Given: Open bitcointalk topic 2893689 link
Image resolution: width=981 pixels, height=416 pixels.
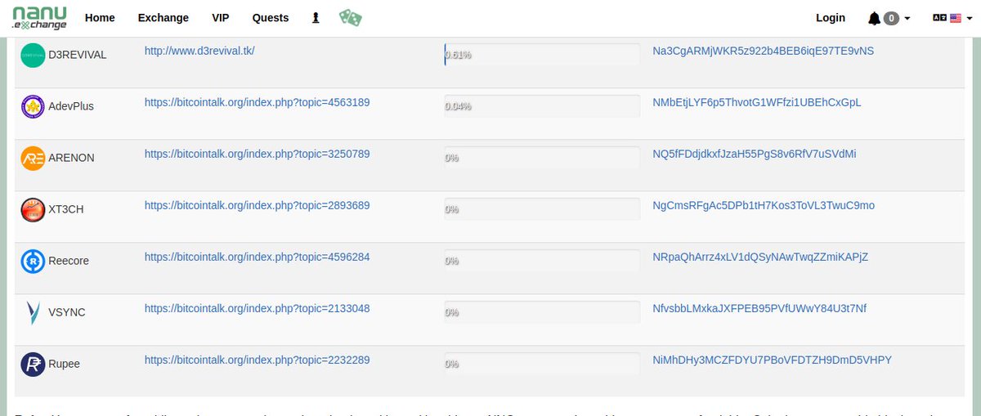Looking at the screenshot, I should point(258,205).
